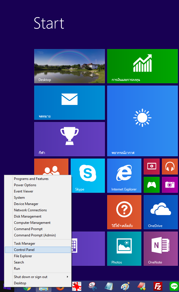Select Run in the context menu
This screenshot has width=179, height=292.
(38, 269)
